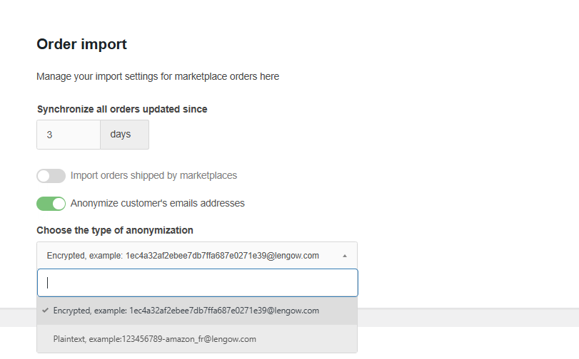Click the grey bar right of the dropdown list
This screenshot has height=359, width=579.
(468, 317)
